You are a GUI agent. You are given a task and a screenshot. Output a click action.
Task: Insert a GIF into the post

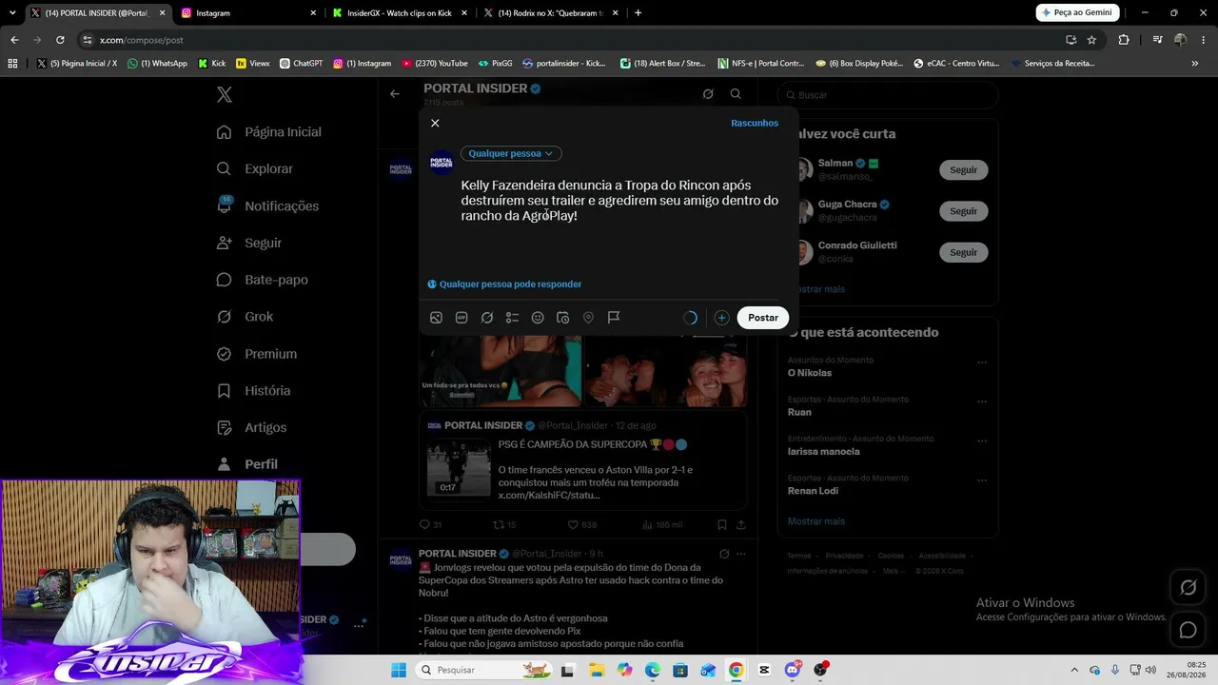coord(462,318)
